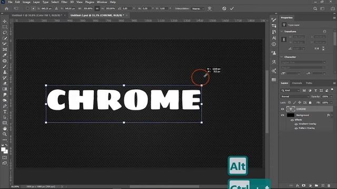
Task: Open the Edit Toolbar three-dots menu
Action: tap(5, 140)
